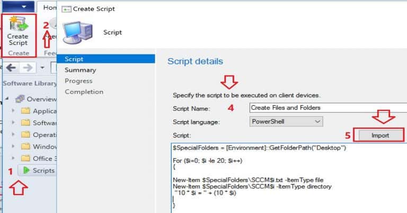
Task: Select the Operati... folder icon
Action: pyautogui.click(x=25, y=135)
